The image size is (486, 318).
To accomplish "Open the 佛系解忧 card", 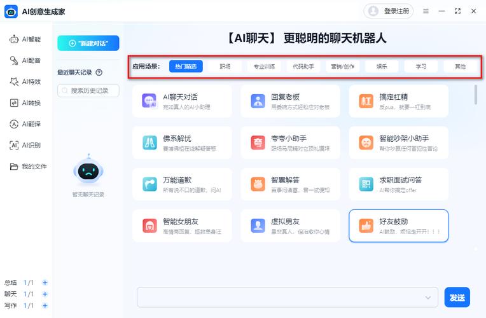I will (x=182, y=143).
